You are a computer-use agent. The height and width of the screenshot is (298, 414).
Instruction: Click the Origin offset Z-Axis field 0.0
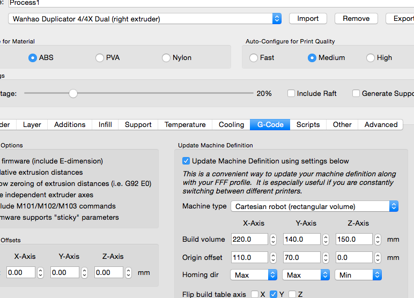tap(354, 257)
